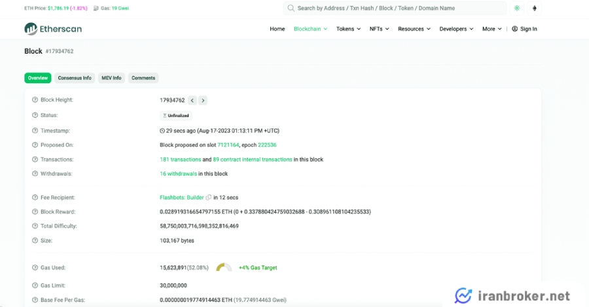This screenshot has width=589, height=307.
Task: Click help icon beside Block Reward
Action: [35, 211]
